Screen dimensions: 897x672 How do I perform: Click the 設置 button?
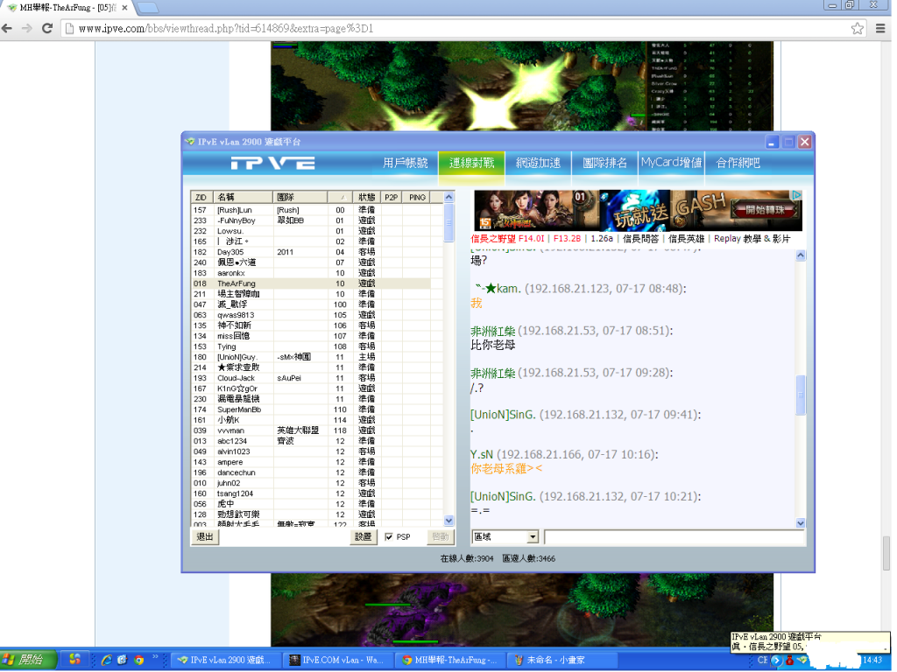(364, 536)
